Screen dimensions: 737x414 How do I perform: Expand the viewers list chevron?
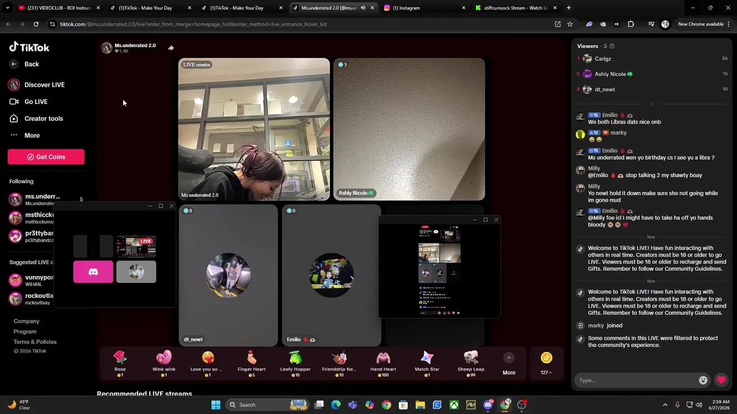(x=651, y=104)
